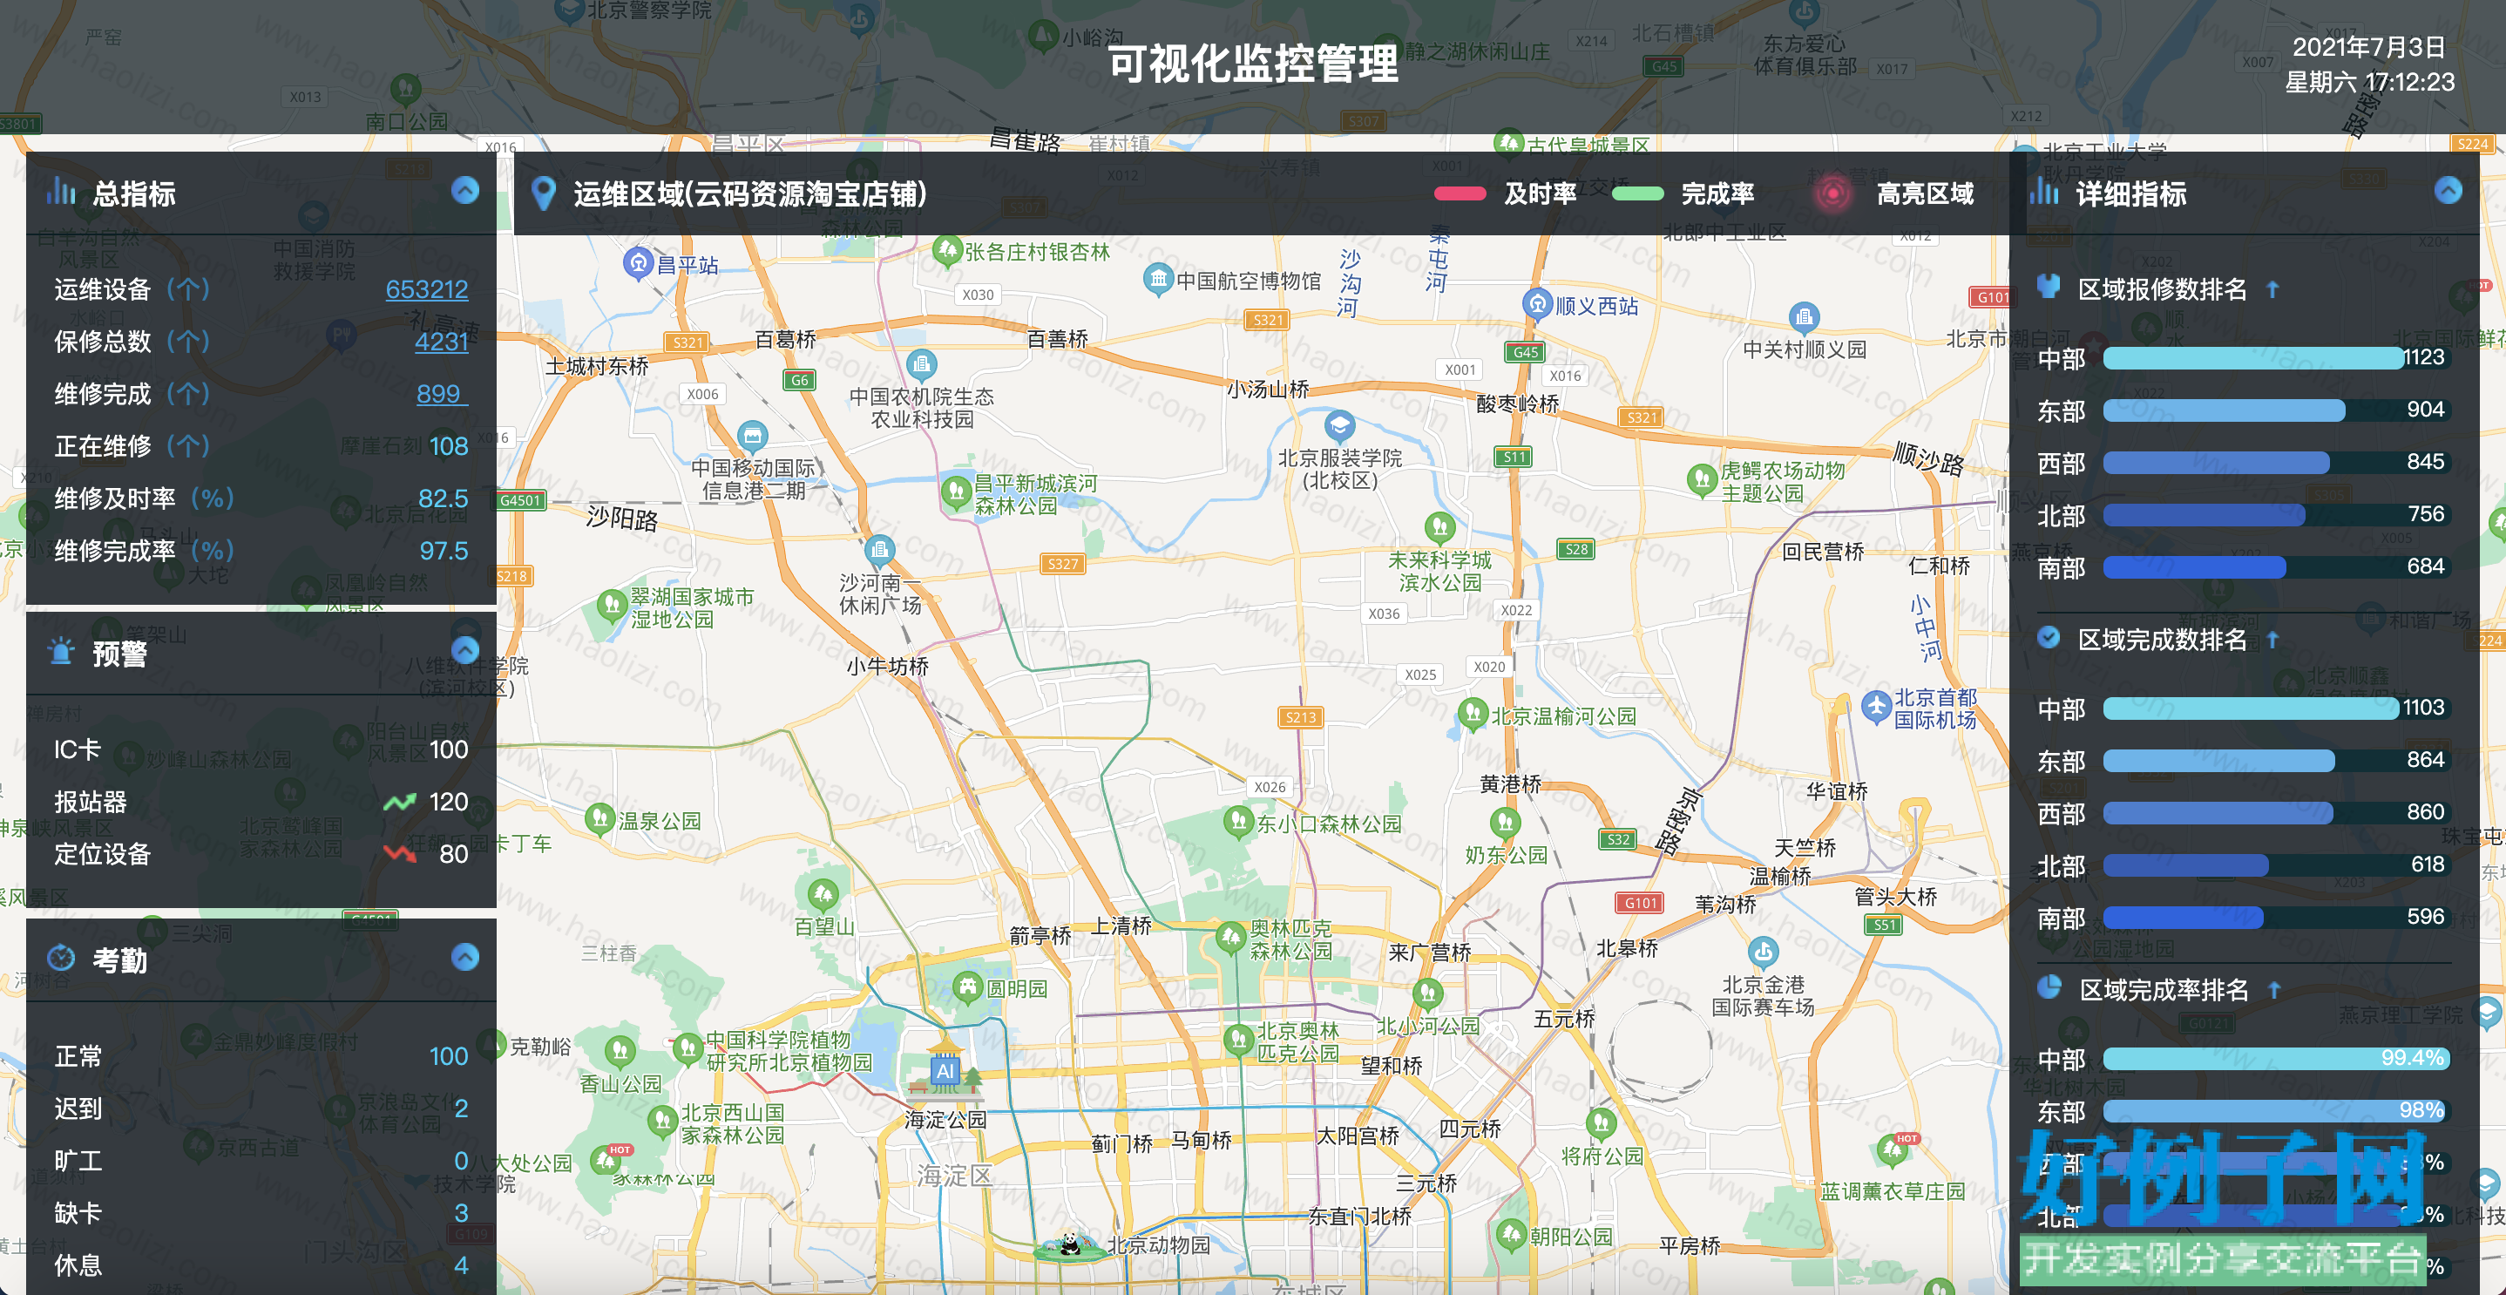The width and height of the screenshot is (2506, 1295).
Task: Click the red 高亮区域 pulse marker swatch
Action: (1832, 193)
